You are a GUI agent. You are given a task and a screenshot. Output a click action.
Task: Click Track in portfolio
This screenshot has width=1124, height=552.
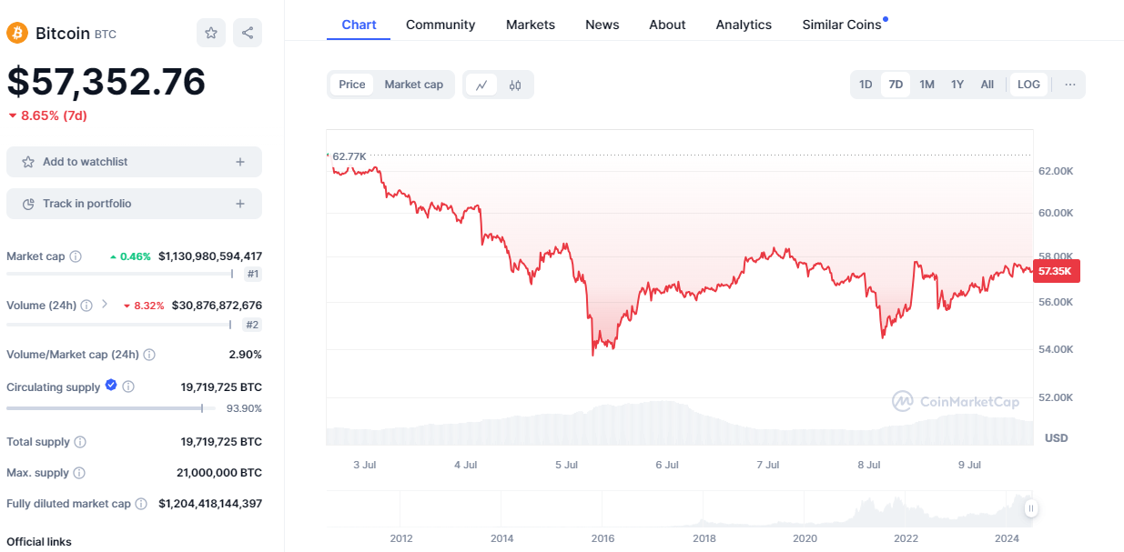134,203
